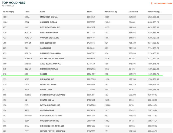Select OVERSTOCK.COM INC name cell
173x133 pixels.
click(49, 121)
